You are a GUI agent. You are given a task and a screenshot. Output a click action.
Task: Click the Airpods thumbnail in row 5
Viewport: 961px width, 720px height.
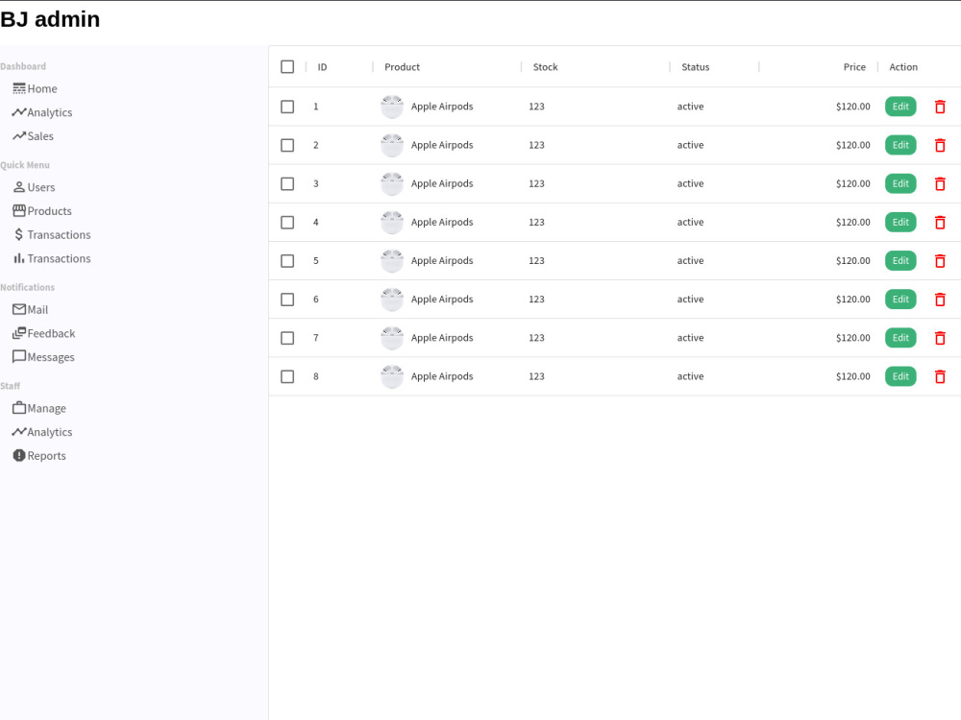(x=392, y=261)
